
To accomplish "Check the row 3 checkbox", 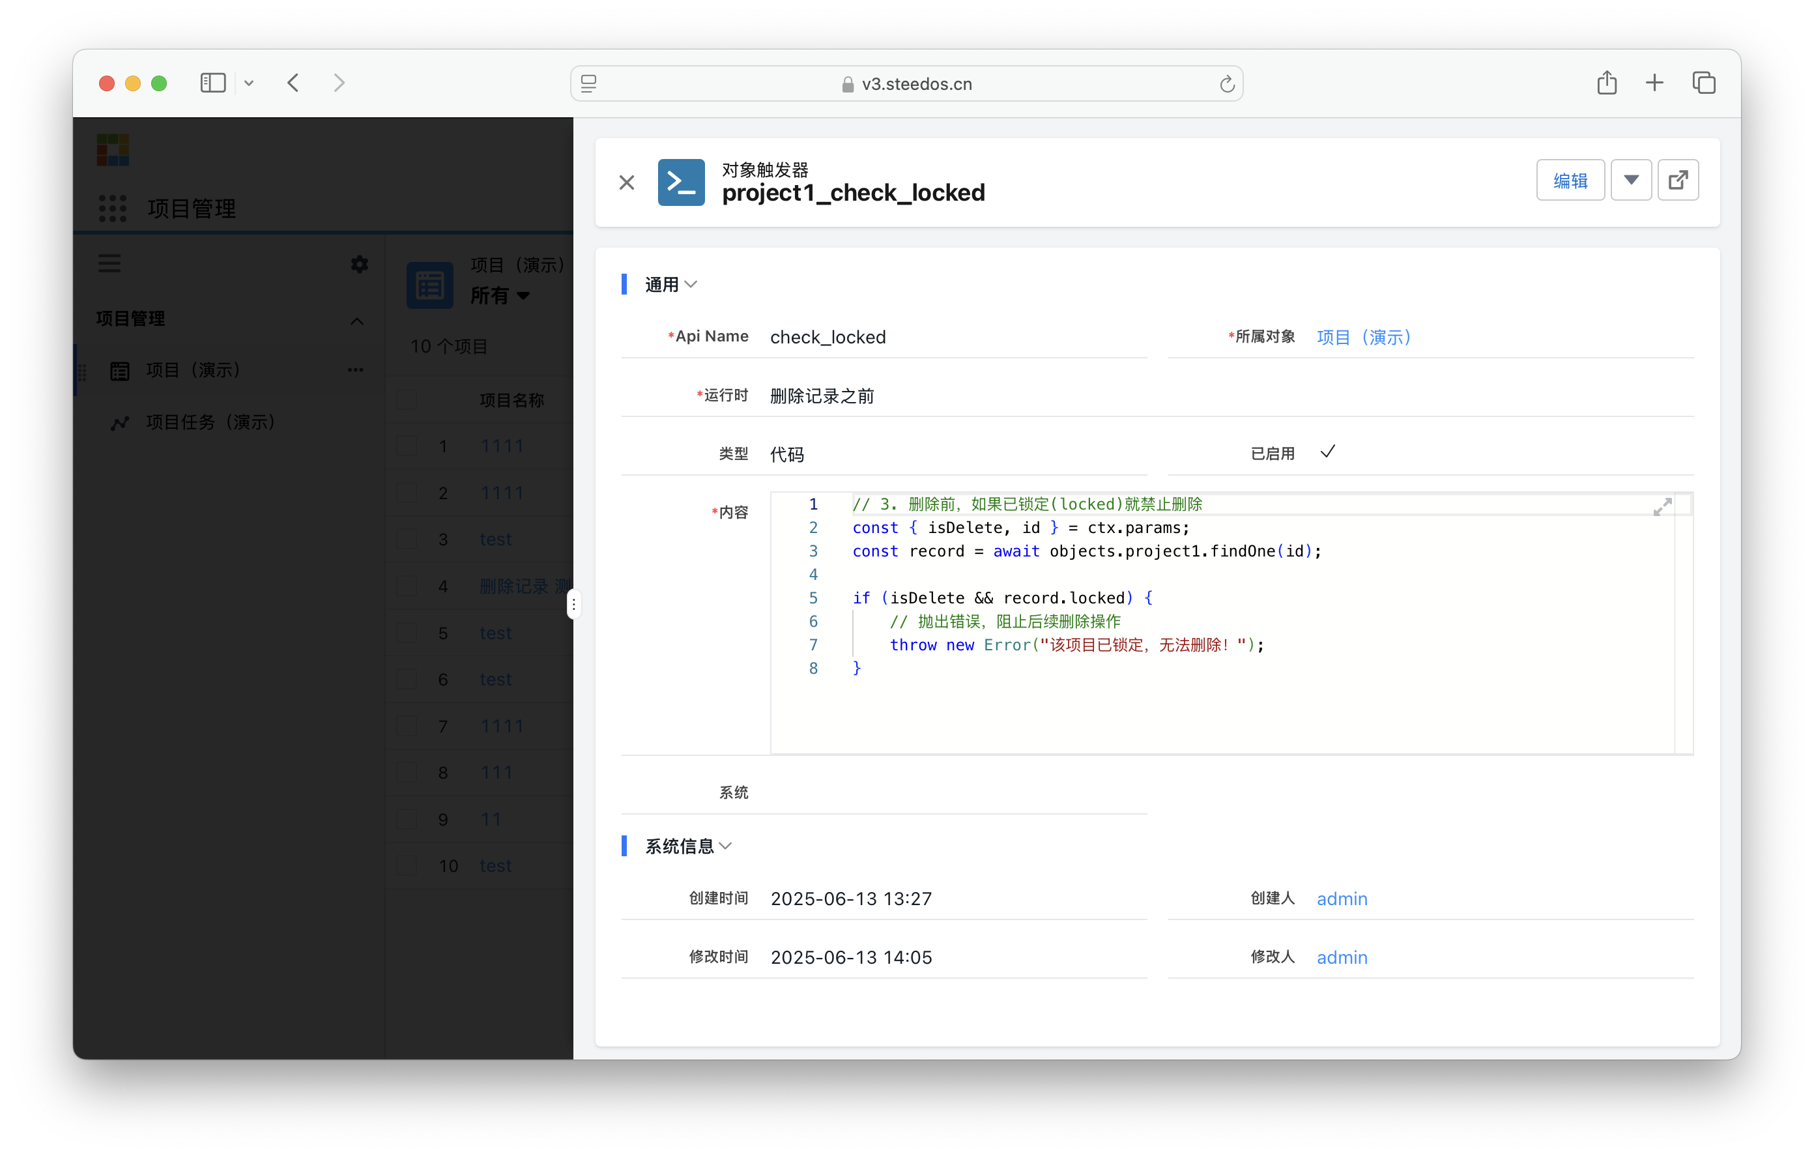I will click(407, 539).
